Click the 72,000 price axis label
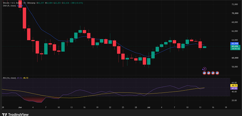The image size is (242, 116). 235,4
